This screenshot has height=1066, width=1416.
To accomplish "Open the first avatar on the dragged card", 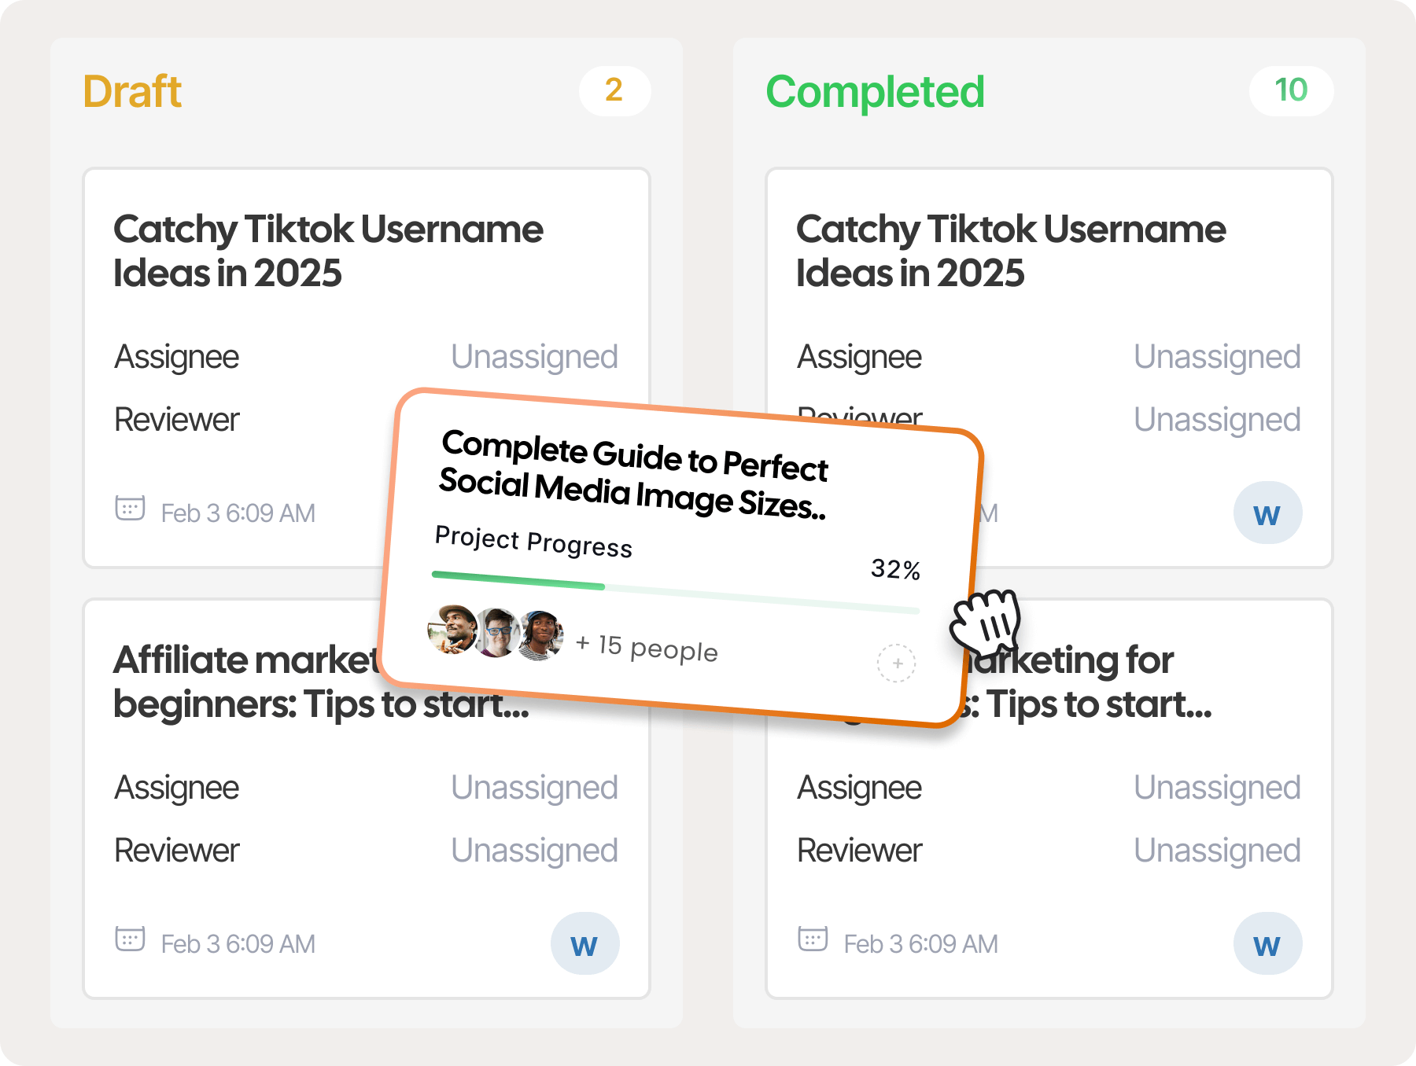I will [452, 630].
